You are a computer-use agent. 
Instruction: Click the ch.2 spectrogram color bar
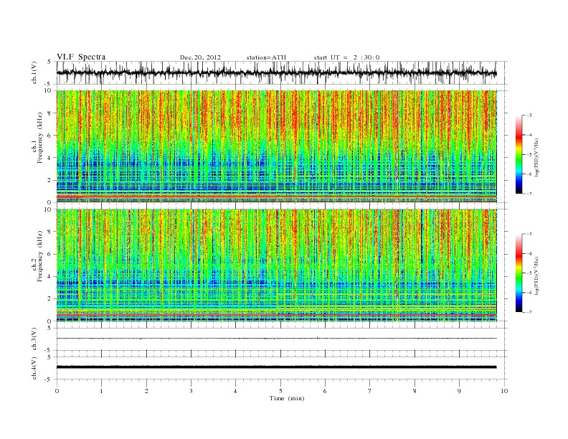[x=519, y=273]
